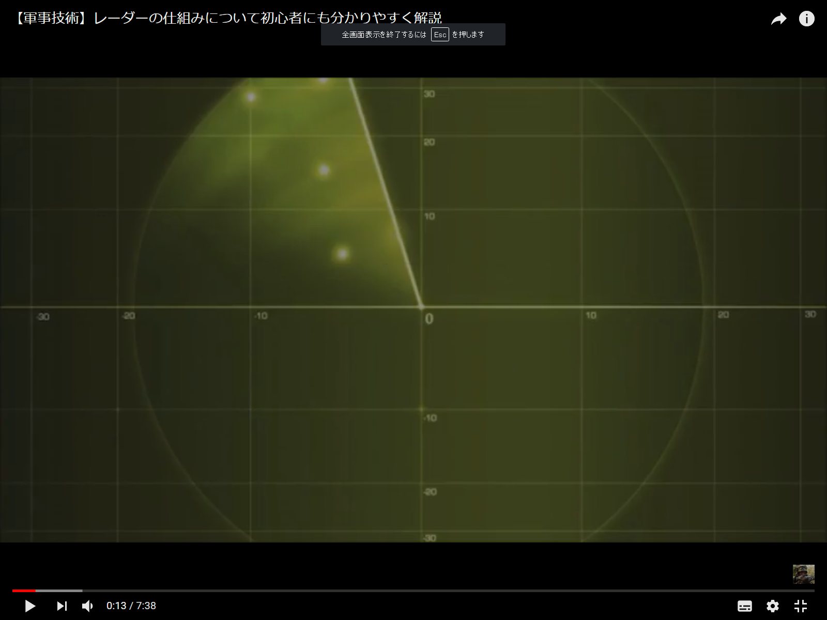827x620 pixels.
Task: Show video info with the i icon
Action: pos(806,19)
